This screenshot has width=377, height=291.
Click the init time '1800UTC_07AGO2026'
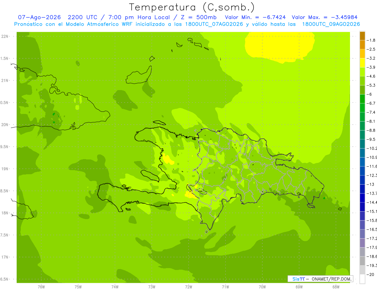point(214,24)
